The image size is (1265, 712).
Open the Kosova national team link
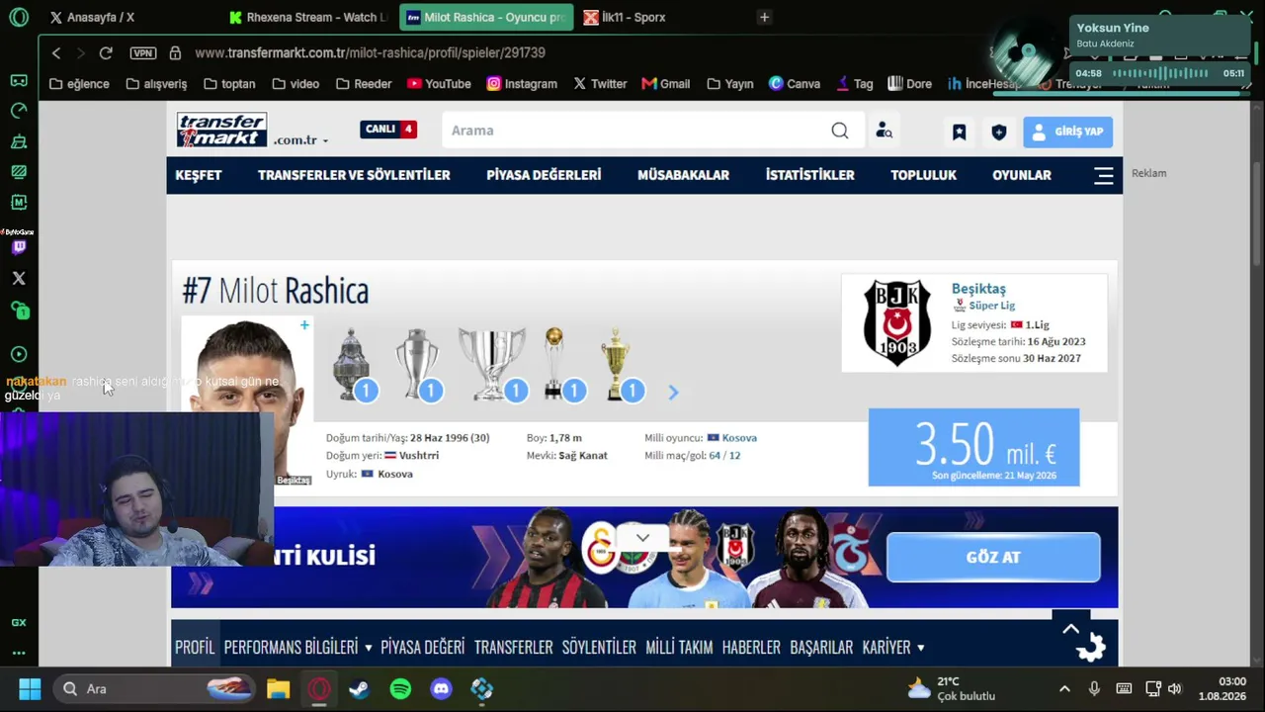point(739,438)
